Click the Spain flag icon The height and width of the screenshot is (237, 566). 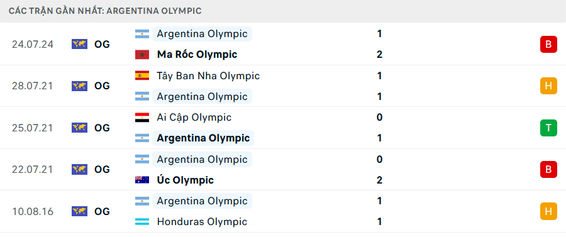point(142,76)
